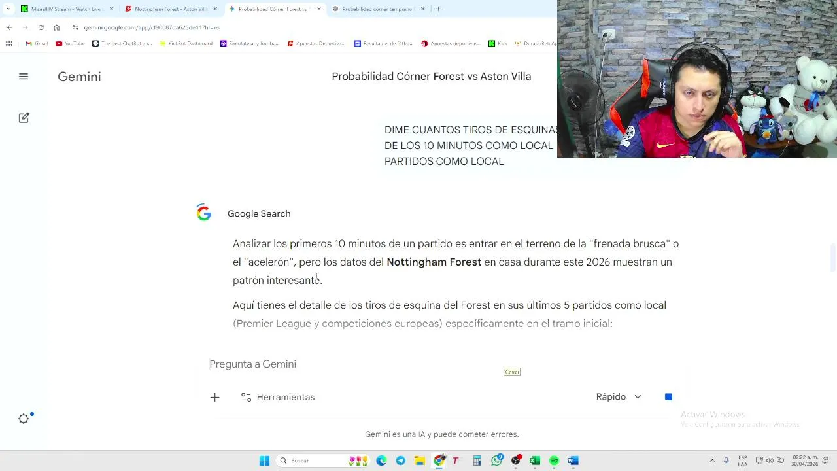This screenshot has width=837, height=471.
Task: Open File Explorer from the taskbar
Action: (420, 461)
